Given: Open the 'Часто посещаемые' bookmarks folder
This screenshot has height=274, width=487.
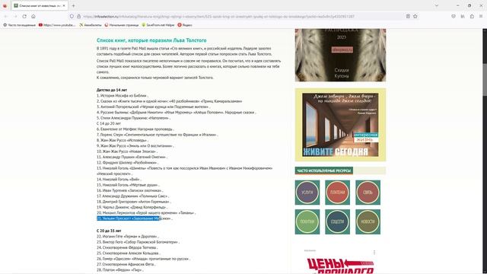Looking at the screenshot, I should pyautogui.click(x=19, y=25).
